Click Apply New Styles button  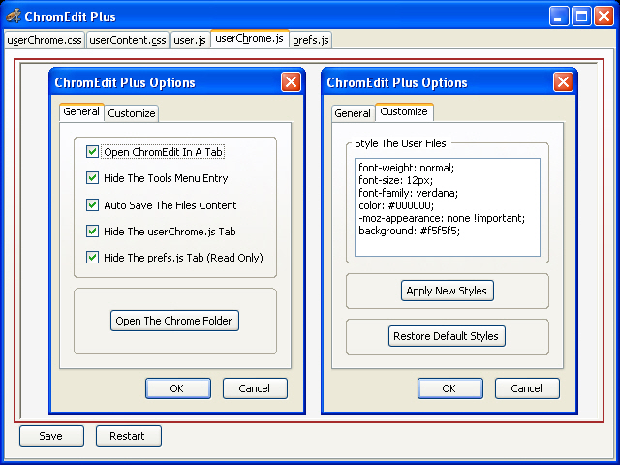pyautogui.click(x=448, y=291)
